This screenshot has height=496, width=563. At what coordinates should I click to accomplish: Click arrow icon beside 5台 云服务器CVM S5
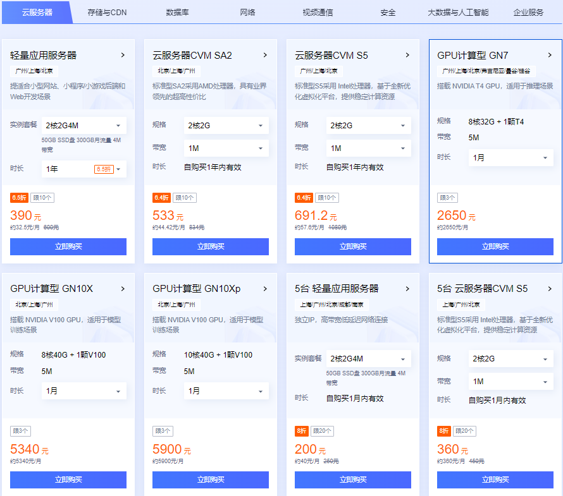click(x=550, y=289)
